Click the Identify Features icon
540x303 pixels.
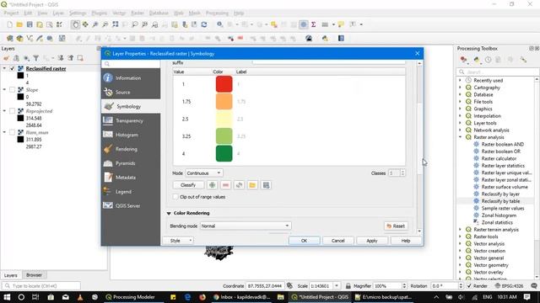coord(219,24)
